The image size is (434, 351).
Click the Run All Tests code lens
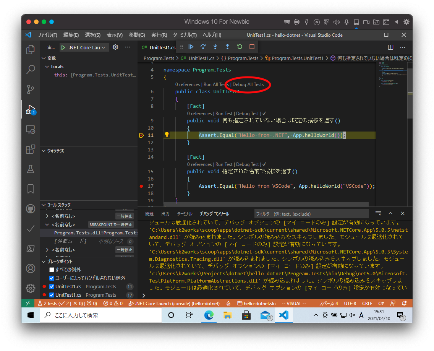pyautogui.click(x=216, y=84)
